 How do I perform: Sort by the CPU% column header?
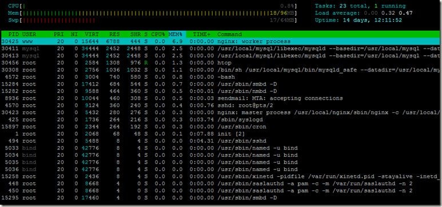click(x=158, y=34)
